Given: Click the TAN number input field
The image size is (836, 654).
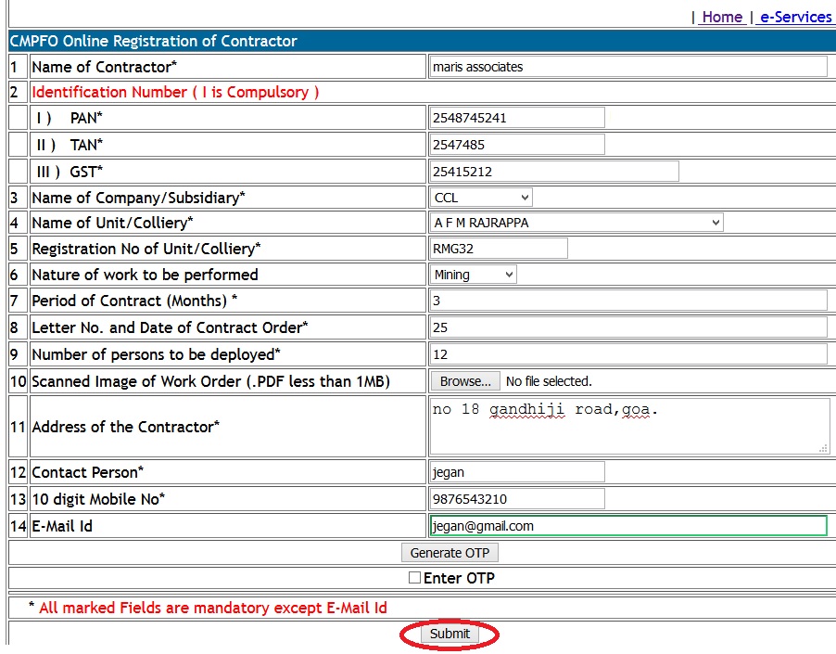Looking at the screenshot, I should (x=516, y=145).
